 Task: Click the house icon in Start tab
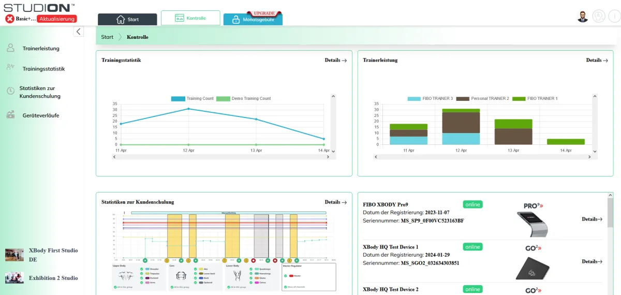pyautogui.click(x=121, y=19)
